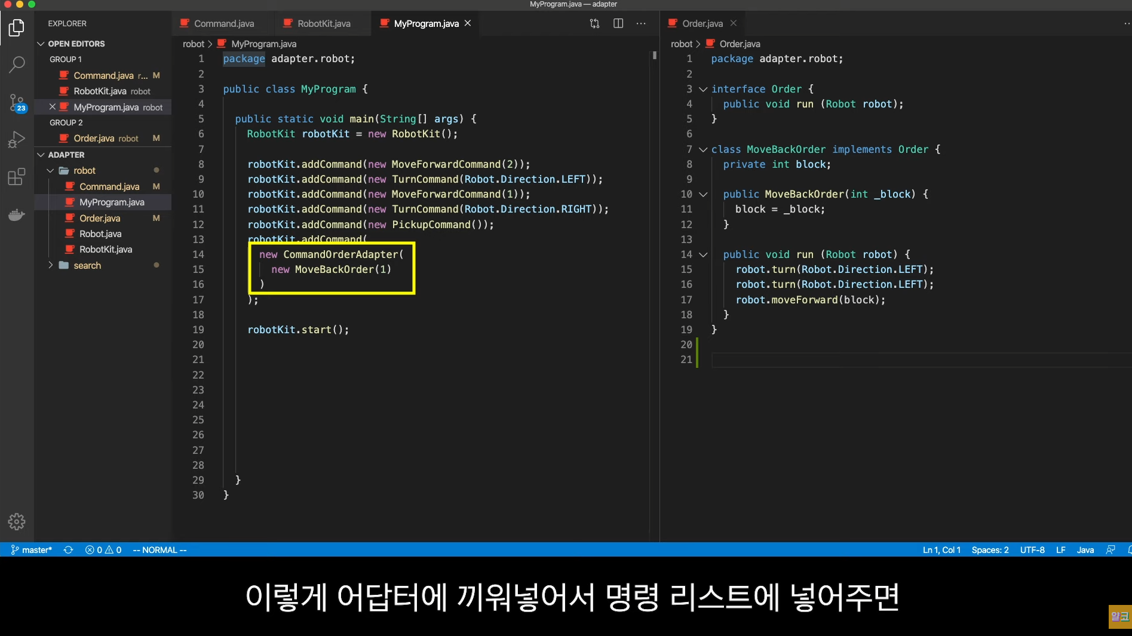Change language mode via Java status item
This screenshot has width=1132, height=636.
coord(1085,550)
